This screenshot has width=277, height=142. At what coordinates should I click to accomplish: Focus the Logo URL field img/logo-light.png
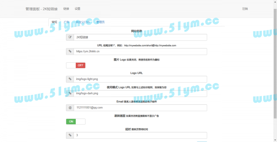pos(140,79)
